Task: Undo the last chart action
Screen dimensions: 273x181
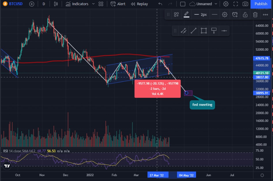Action: tap(160, 4)
